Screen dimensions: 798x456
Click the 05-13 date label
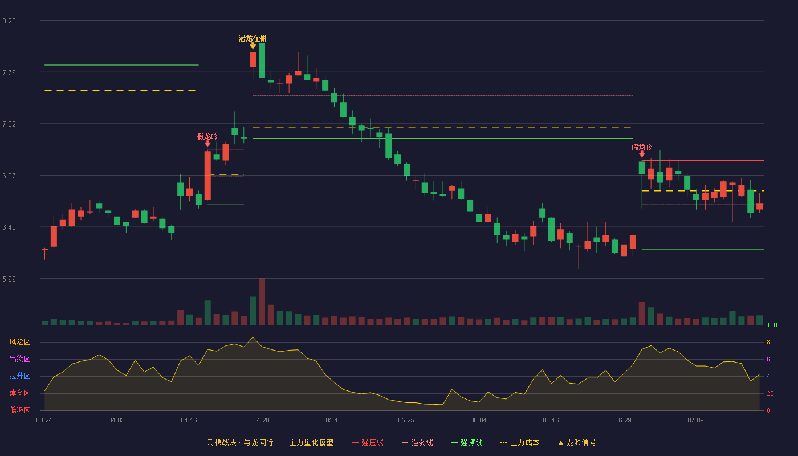(x=333, y=420)
